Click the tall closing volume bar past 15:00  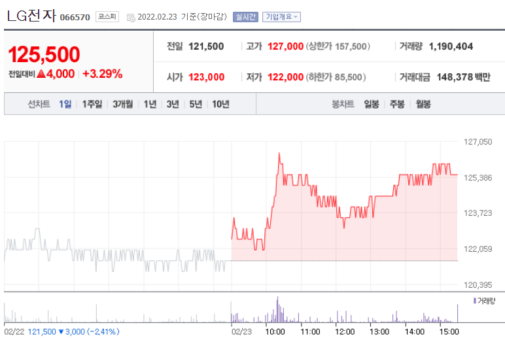457,313
